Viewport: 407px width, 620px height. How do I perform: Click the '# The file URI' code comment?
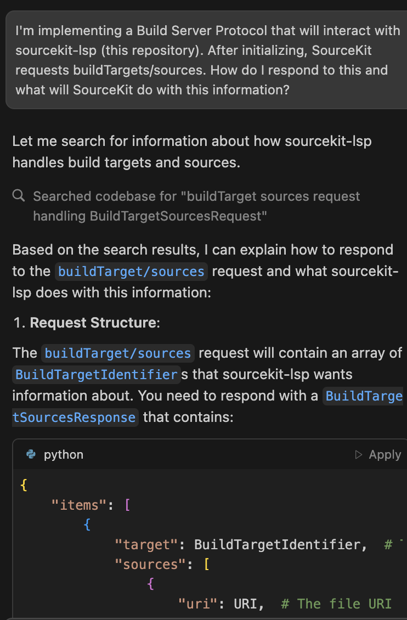[x=336, y=604]
